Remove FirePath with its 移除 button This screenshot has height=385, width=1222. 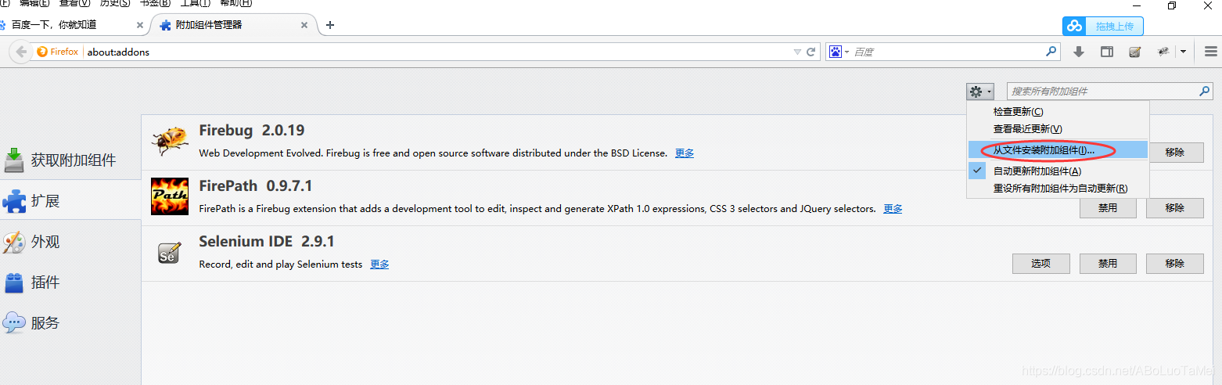coord(1175,208)
